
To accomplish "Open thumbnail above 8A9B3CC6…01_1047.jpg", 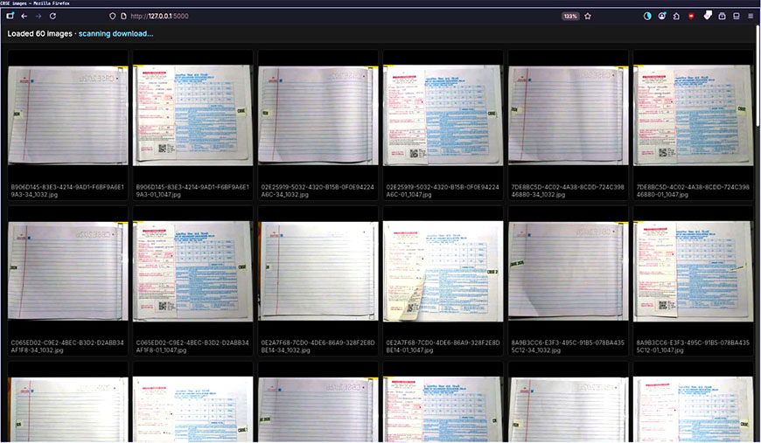I will [x=694, y=272].
